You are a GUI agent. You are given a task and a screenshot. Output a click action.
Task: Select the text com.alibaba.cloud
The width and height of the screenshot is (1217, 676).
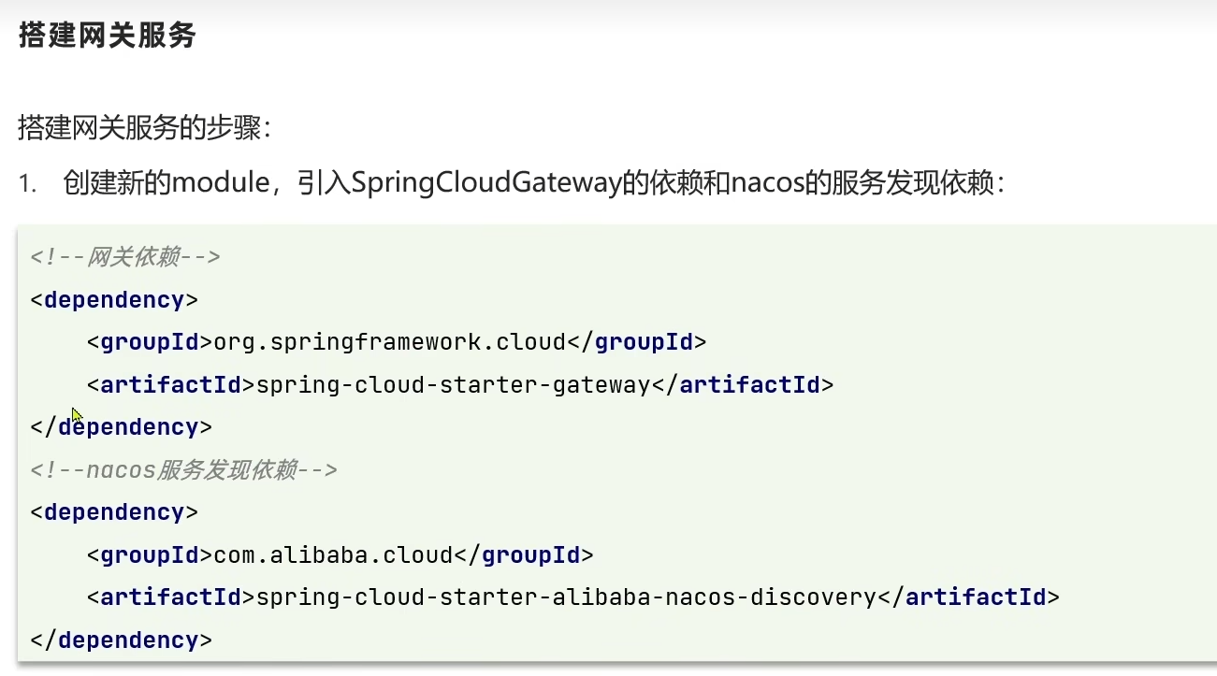[x=334, y=554]
